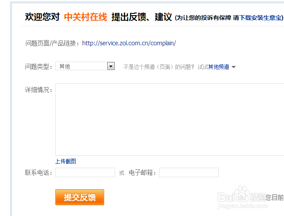Open the 其他频道 link
284x216 pixels.
pyautogui.click(x=219, y=67)
